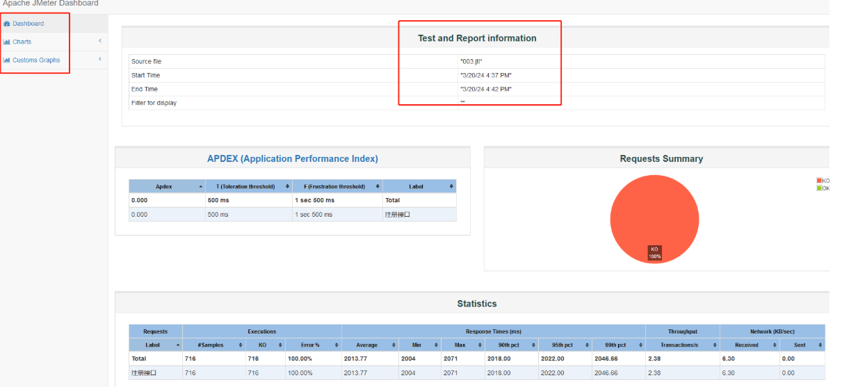Open the Dashboard menu item
842x387 pixels.
pyautogui.click(x=28, y=24)
